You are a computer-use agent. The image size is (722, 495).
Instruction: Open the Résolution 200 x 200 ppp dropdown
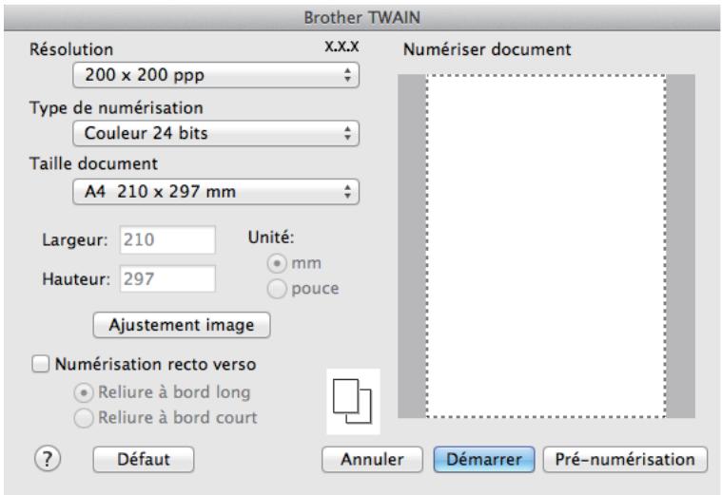click(x=216, y=75)
